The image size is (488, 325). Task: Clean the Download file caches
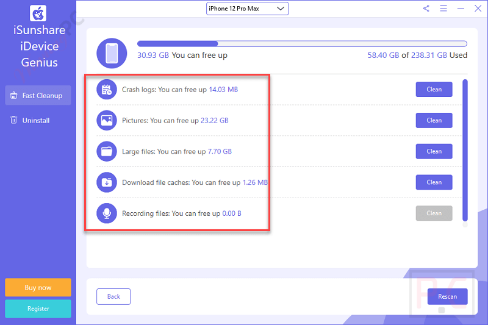[434, 182]
